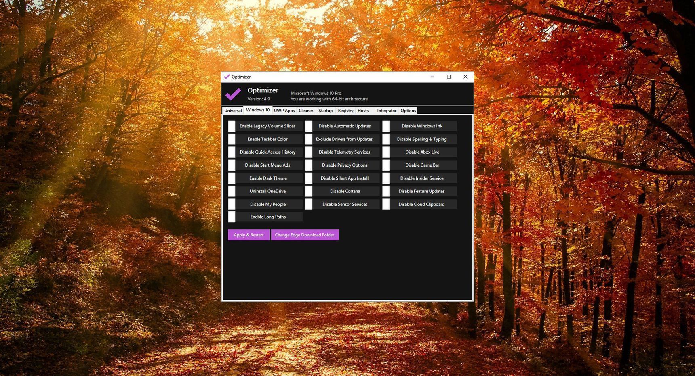This screenshot has width=695, height=376.
Task: Click the Optimizer purple checkmark logo
Action: (233, 94)
